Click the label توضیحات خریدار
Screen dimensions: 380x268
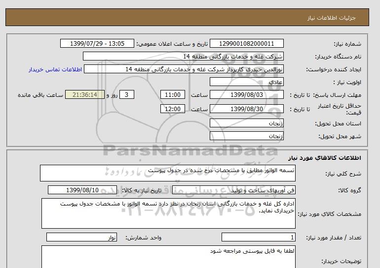[x=341, y=261]
